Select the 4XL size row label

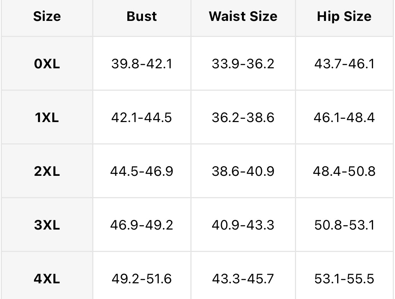tap(47, 279)
